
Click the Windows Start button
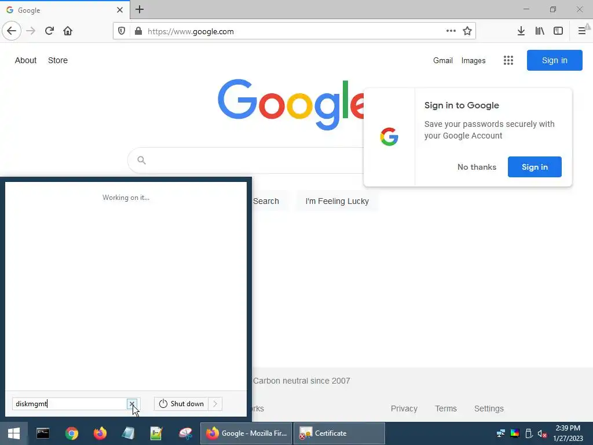point(14,433)
